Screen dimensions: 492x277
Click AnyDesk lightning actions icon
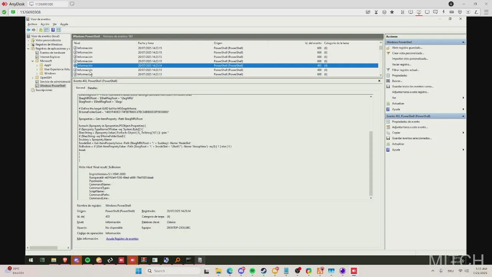[444, 12]
